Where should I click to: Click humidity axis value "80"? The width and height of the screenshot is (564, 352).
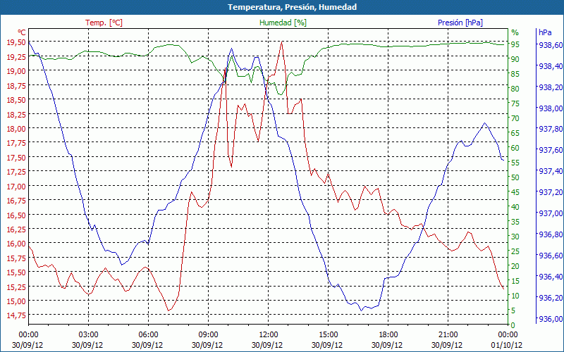pyautogui.click(x=515, y=89)
